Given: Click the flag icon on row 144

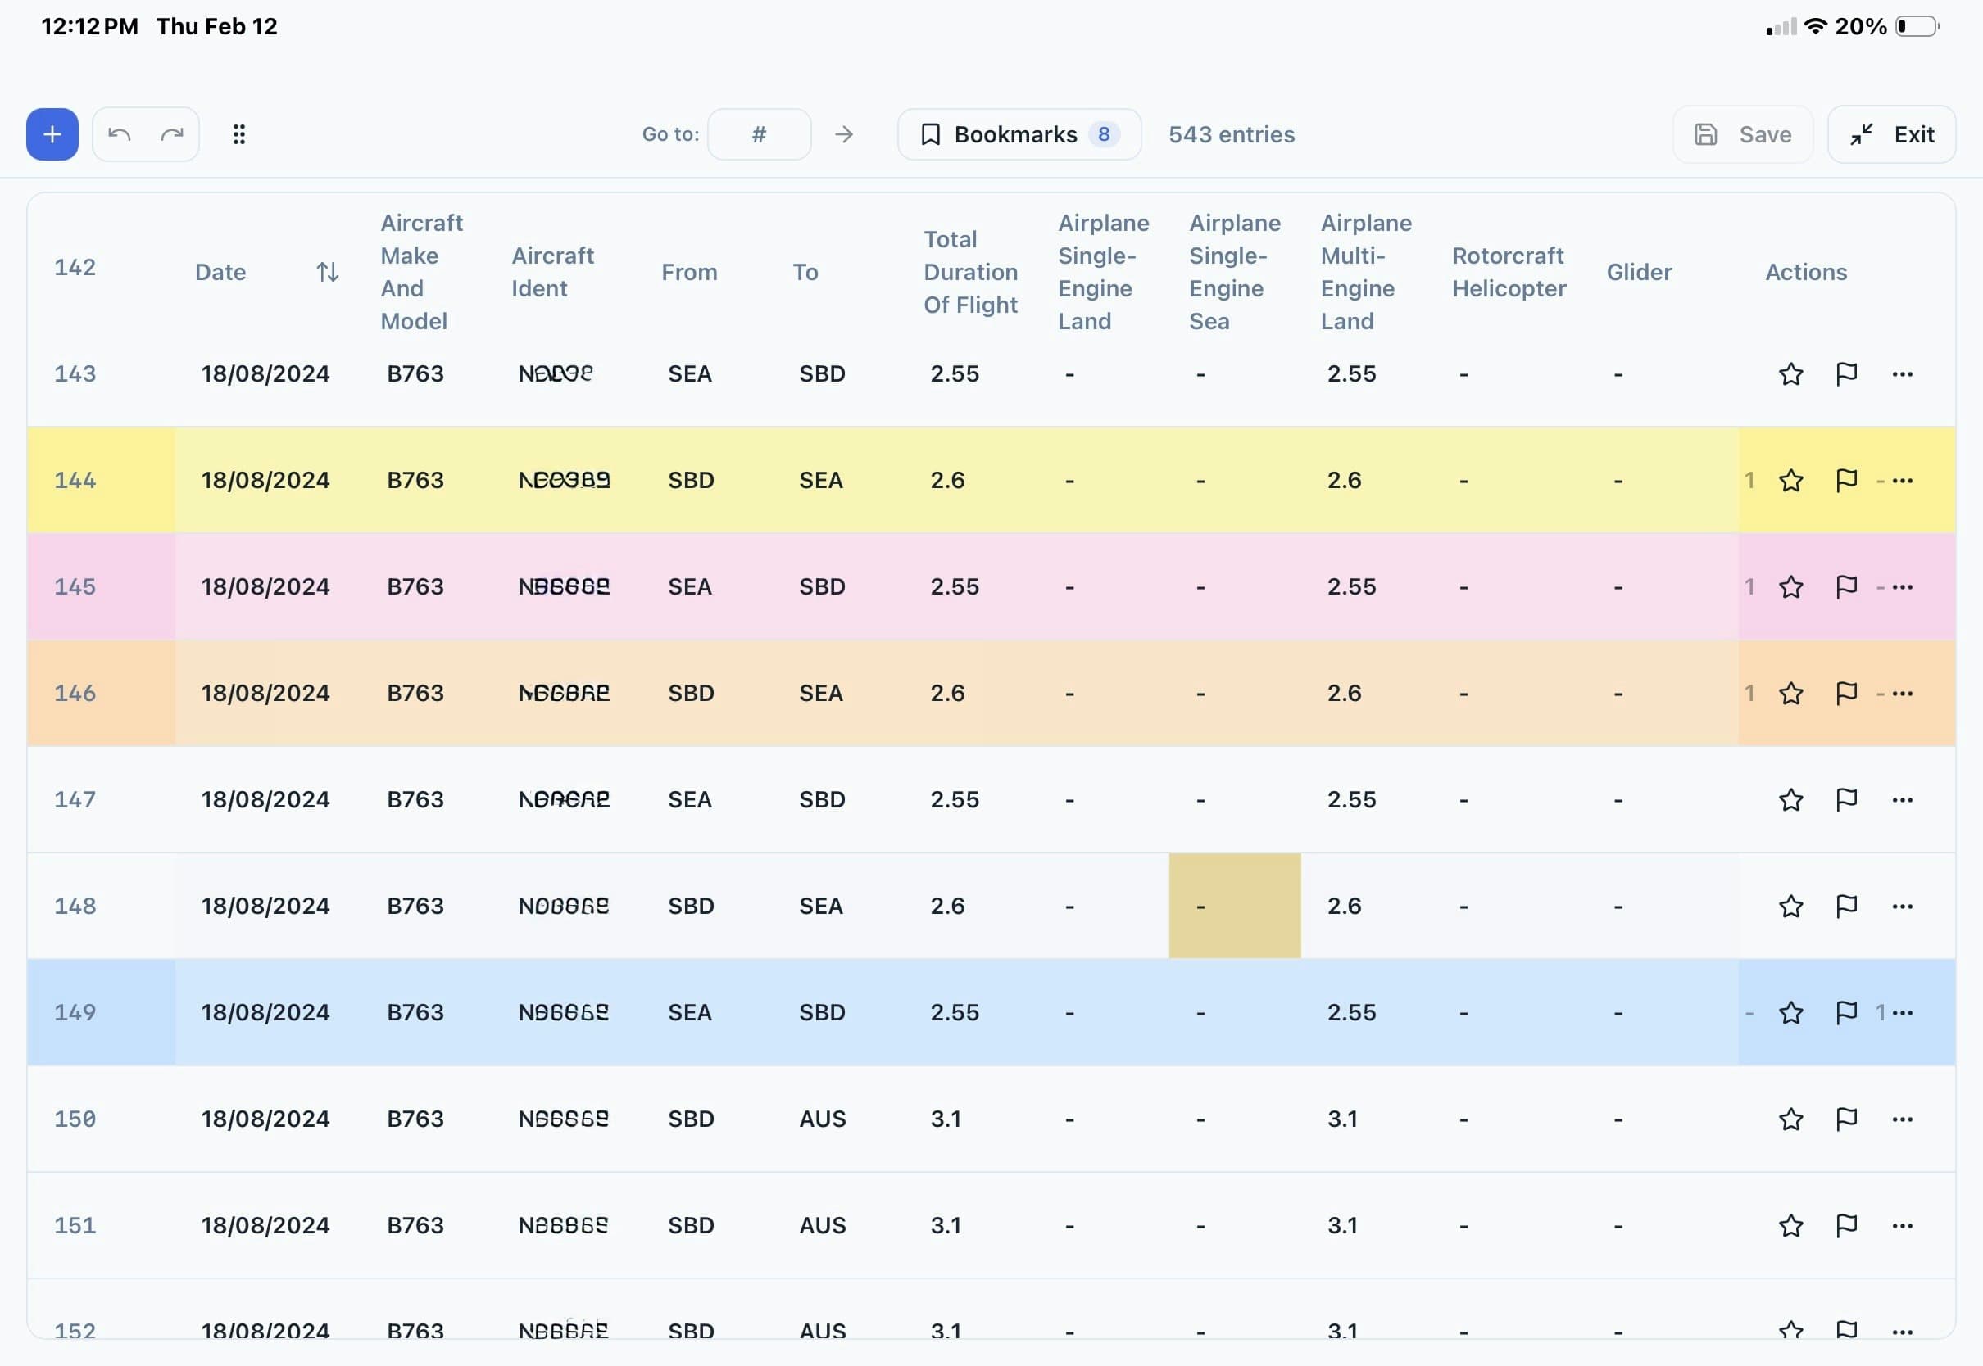Looking at the screenshot, I should tap(1846, 480).
